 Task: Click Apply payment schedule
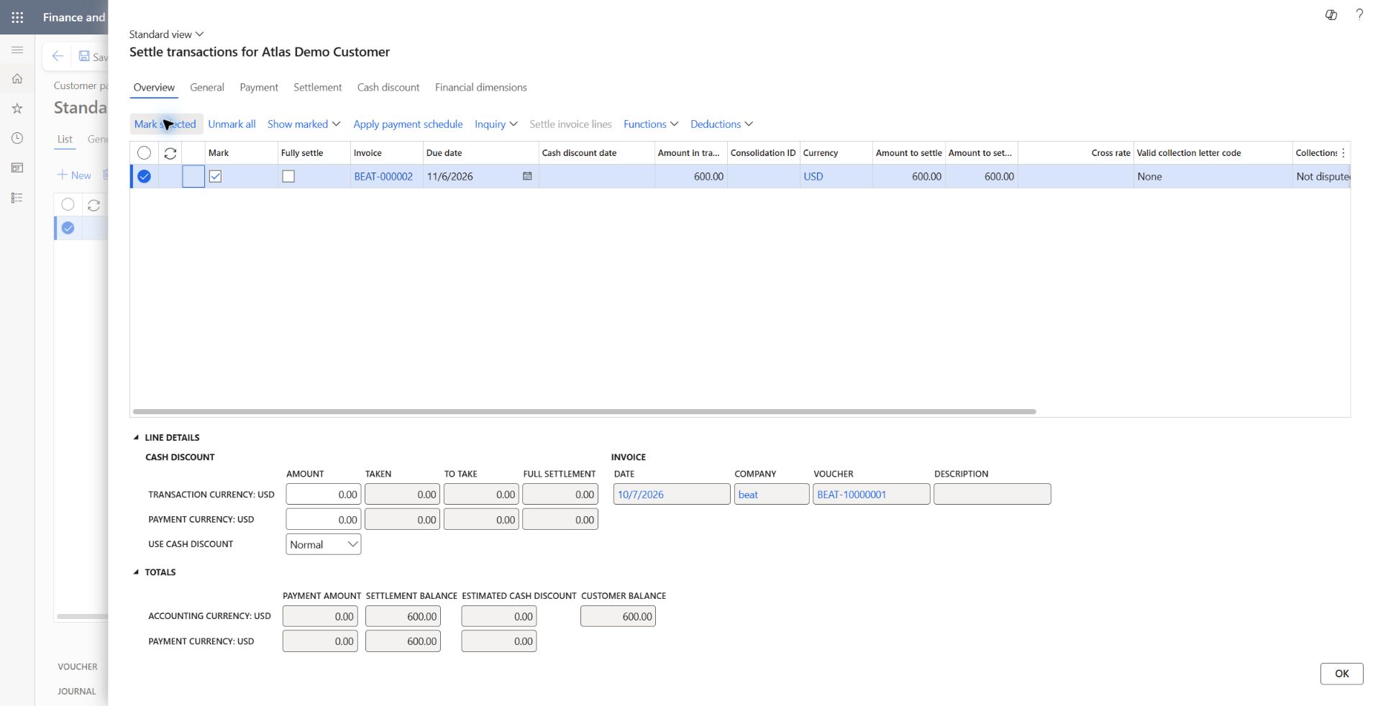[x=408, y=124]
